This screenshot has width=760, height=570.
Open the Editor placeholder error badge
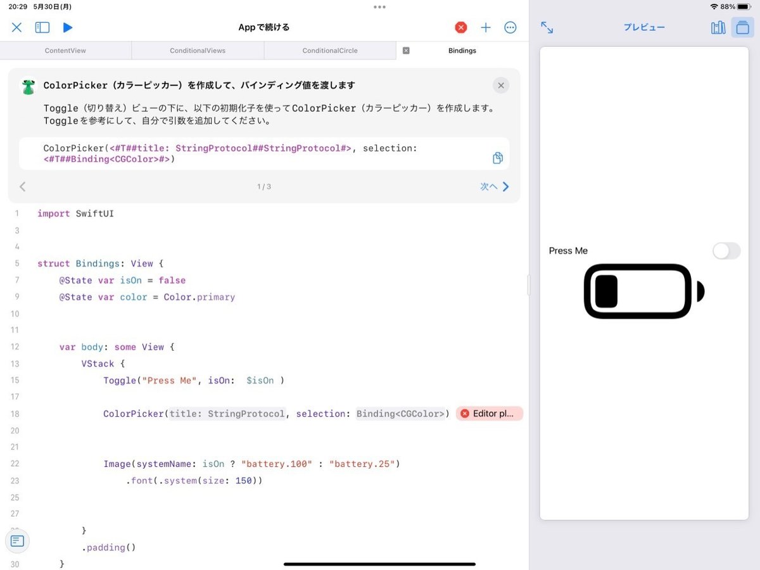490,414
